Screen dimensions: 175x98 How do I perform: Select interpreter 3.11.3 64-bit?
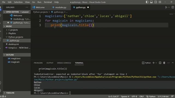[x=163, y=97]
